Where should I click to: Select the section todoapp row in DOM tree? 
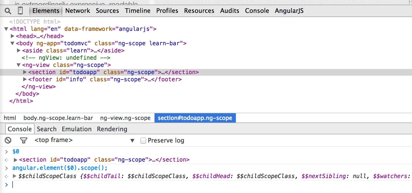pos(113,72)
